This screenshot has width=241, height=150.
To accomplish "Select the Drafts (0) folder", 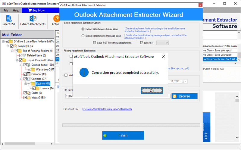I will pyautogui.click(x=36, y=93).
